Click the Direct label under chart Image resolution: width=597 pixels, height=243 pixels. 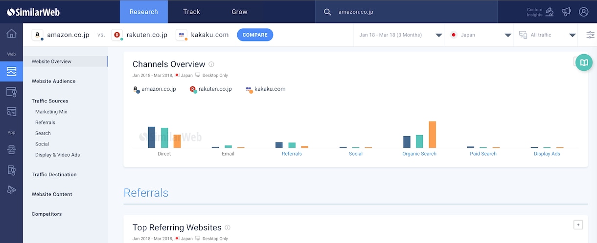(164, 154)
